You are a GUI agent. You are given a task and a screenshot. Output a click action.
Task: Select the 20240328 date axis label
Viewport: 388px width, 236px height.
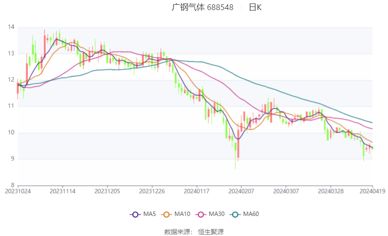click(331, 192)
